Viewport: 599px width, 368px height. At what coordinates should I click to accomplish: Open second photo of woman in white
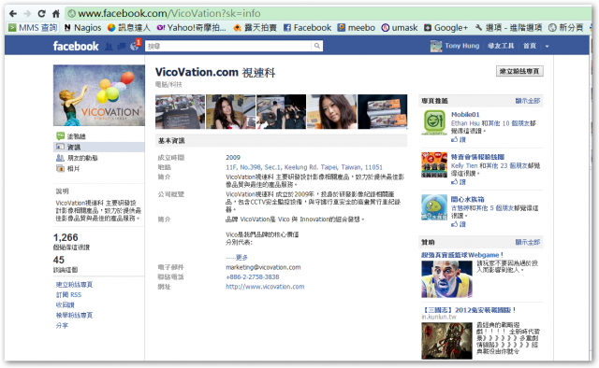231,112
